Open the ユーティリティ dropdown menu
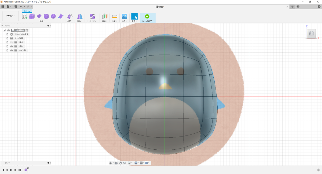 tap(92, 21)
